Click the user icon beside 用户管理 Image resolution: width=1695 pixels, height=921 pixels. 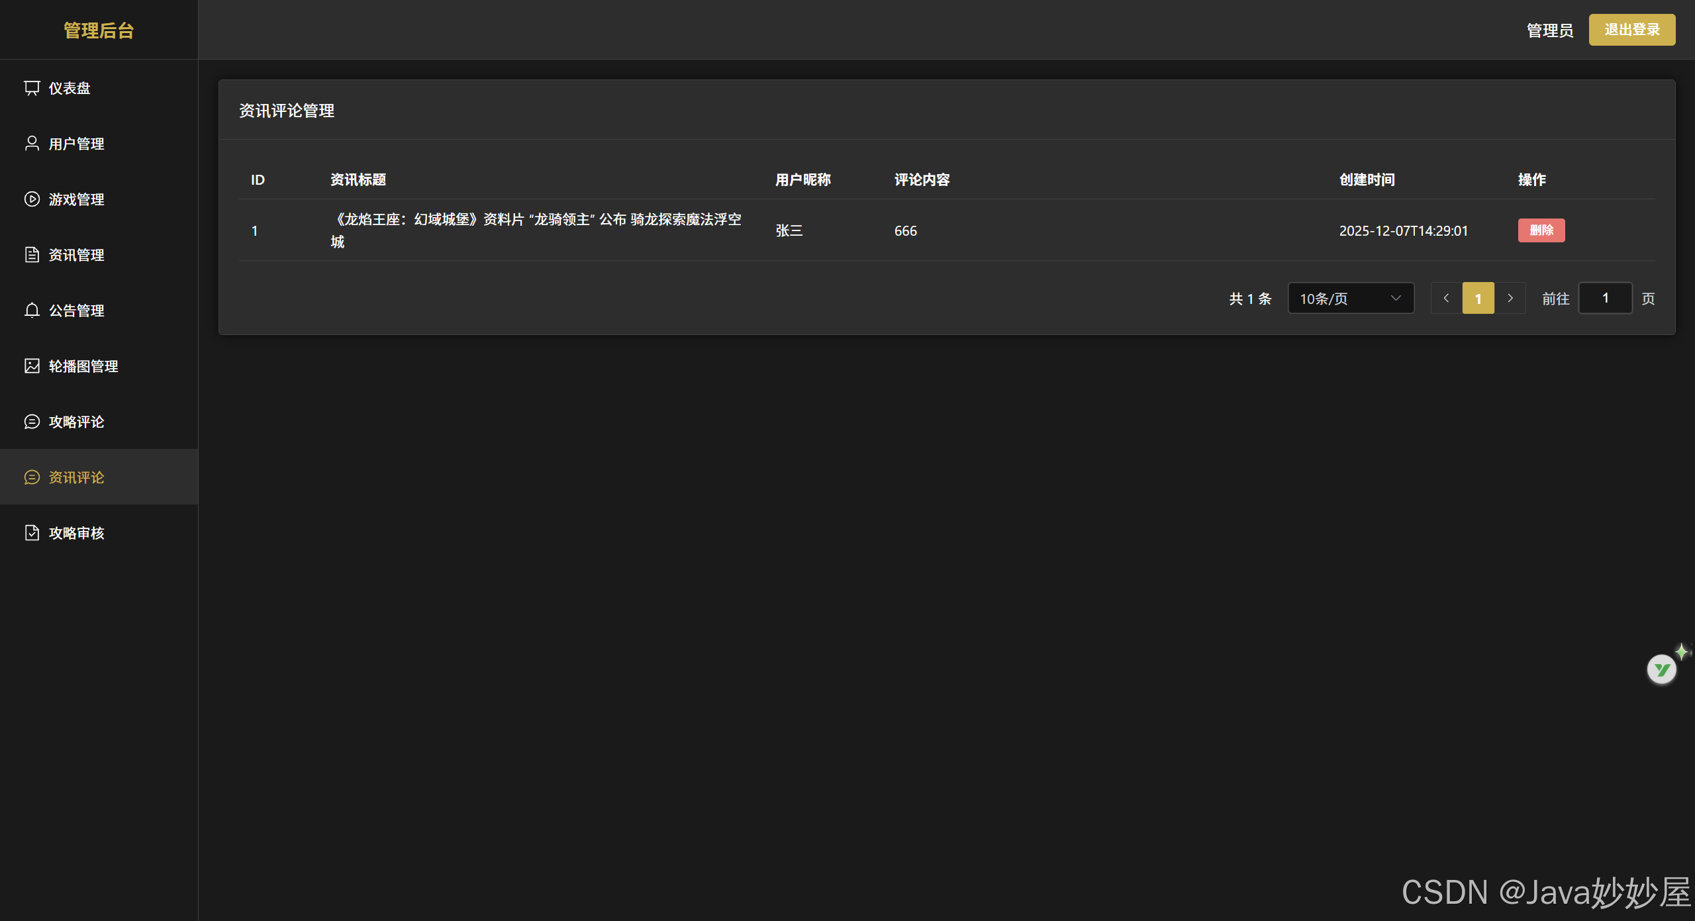click(32, 144)
